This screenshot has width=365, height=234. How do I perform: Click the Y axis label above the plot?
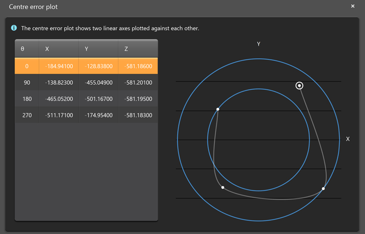pos(259,44)
